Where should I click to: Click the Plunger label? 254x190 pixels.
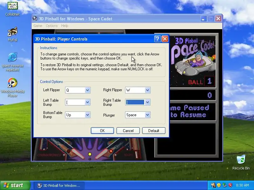[109, 115]
